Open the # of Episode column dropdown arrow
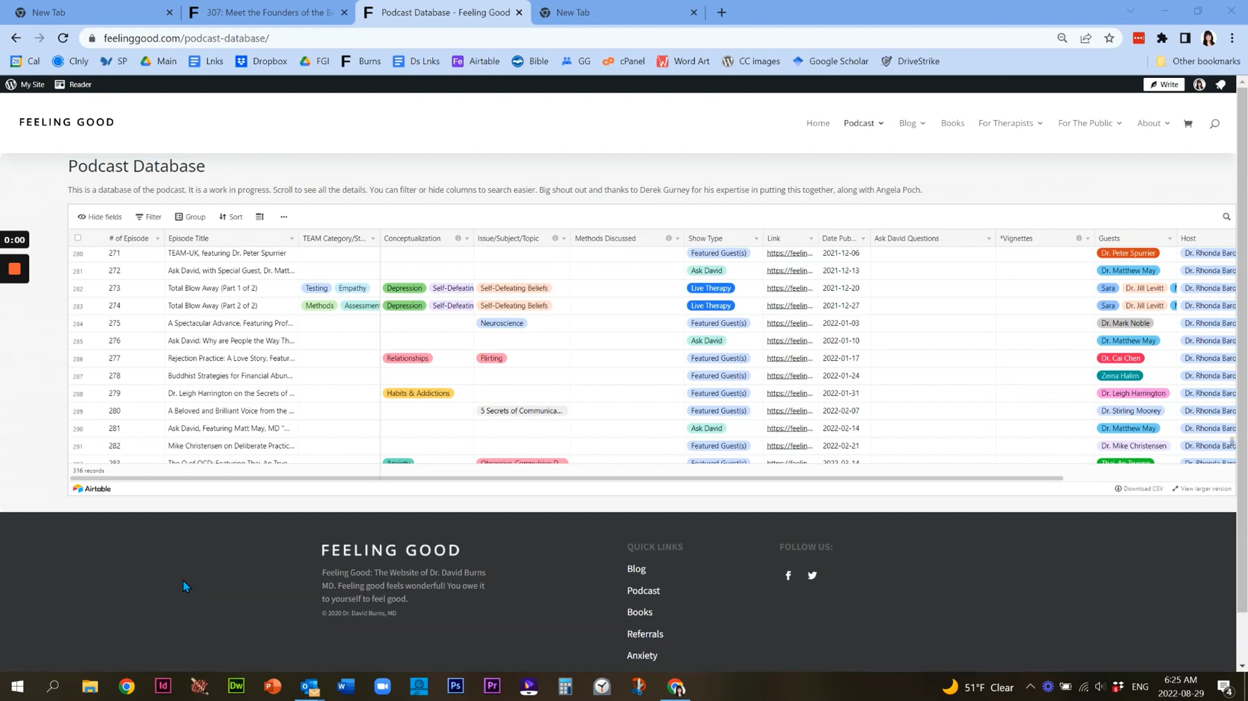This screenshot has width=1248, height=701. [x=157, y=239]
